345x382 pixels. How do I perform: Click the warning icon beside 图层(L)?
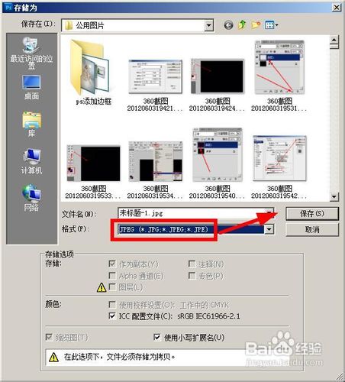pos(102,287)
